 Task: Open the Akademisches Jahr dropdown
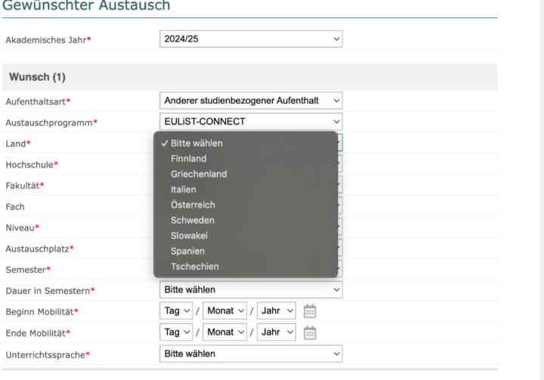coord(252,39)
